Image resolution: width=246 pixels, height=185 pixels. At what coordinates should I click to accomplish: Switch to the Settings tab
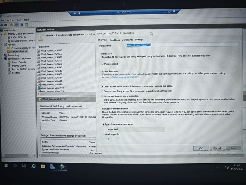139,40
